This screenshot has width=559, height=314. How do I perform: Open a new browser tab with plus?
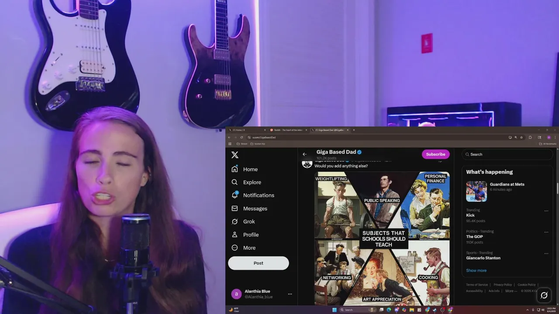click(354, 130)
